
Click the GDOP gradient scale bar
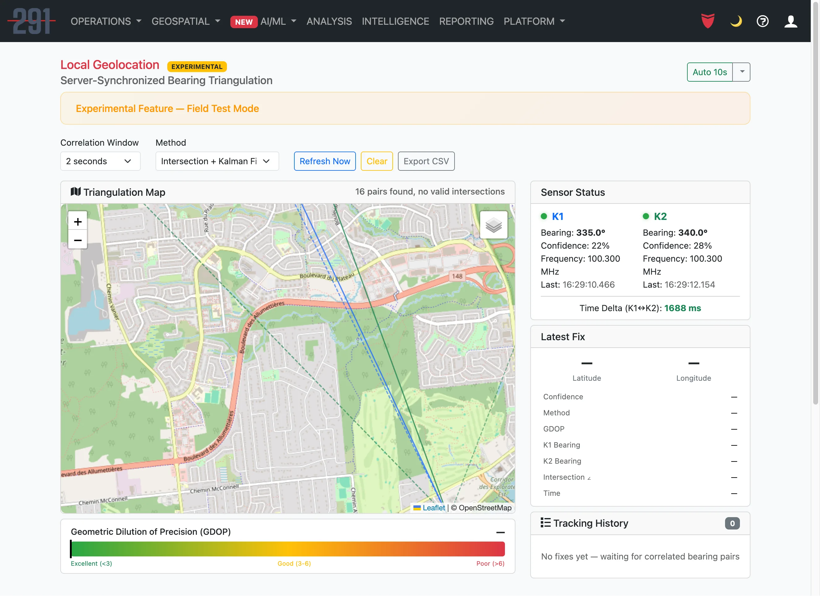click(x=288, y=549)
